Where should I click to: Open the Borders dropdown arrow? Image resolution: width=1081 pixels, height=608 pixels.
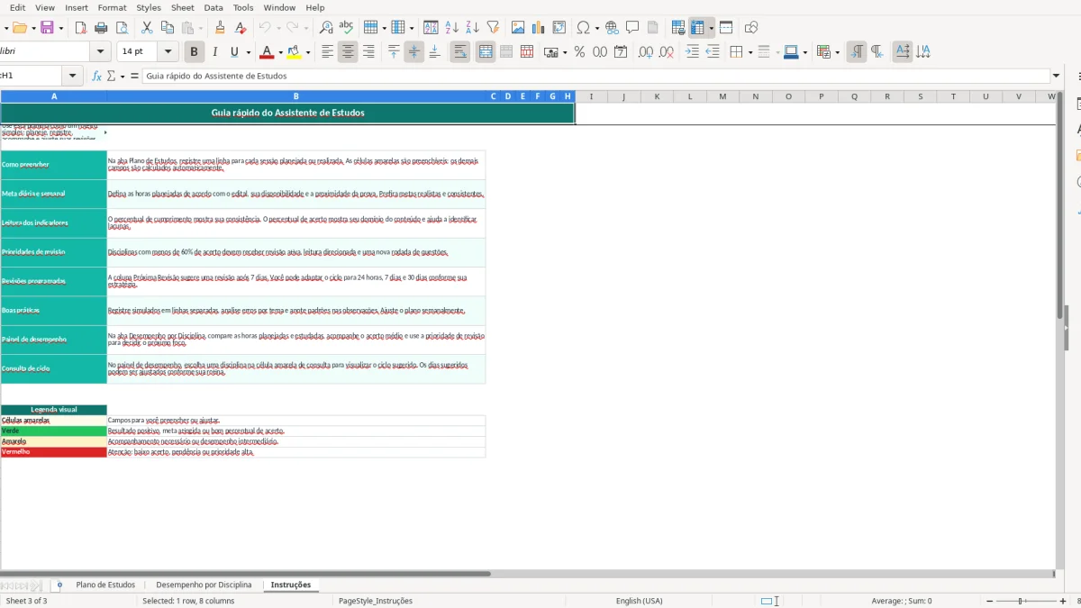click(x=749, y=52)
